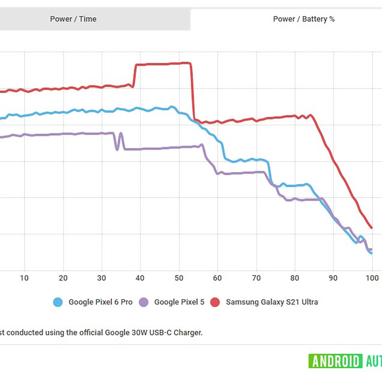
Task: Click the blue Google Pixel 6 Pro legend dot
Action: pos(58,302)
